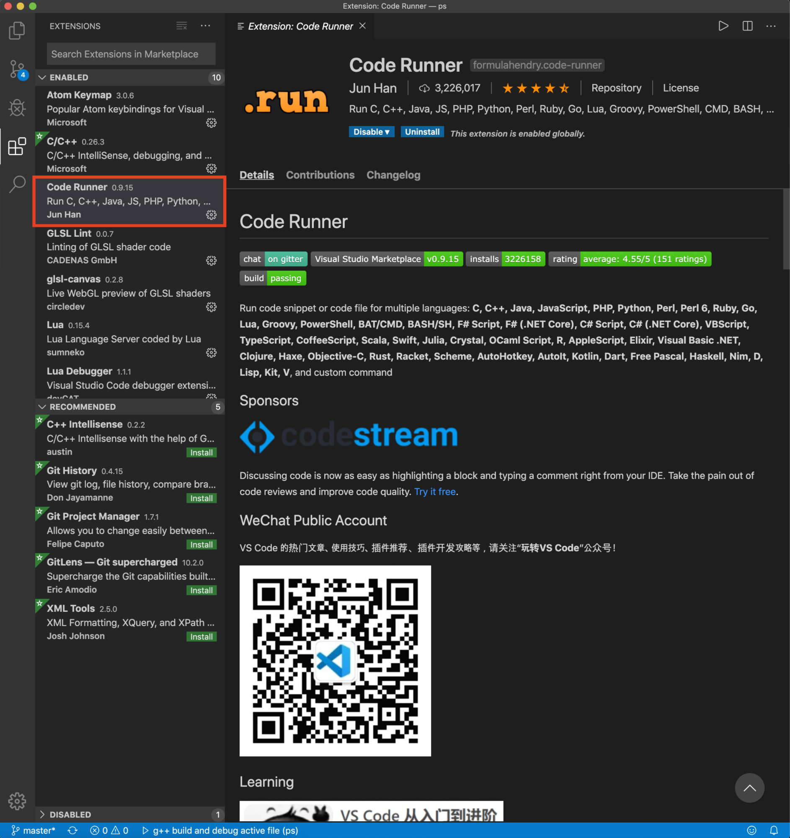Select the glsl-canvas extension entry

pyautogui.click(x=130, y=292)
